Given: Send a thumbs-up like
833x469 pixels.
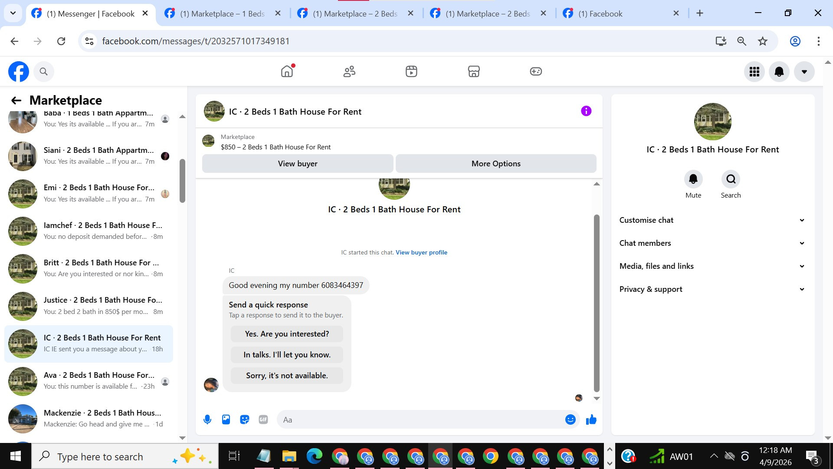Looking at the screenshot, I should [x=591, y=419].
